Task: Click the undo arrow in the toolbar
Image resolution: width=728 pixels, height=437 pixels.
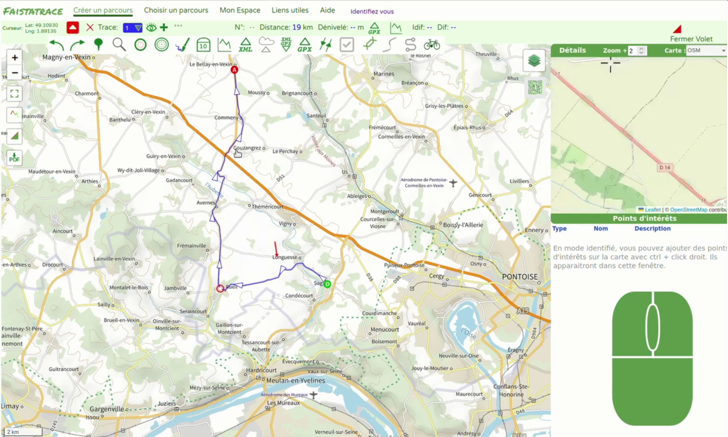Action: [56, 45]
